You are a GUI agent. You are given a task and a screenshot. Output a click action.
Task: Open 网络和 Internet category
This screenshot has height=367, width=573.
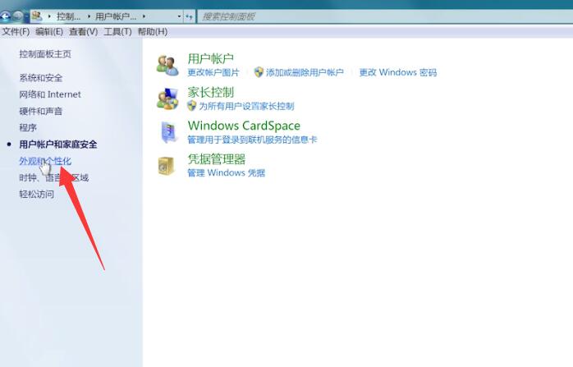(x=50, y=94)
